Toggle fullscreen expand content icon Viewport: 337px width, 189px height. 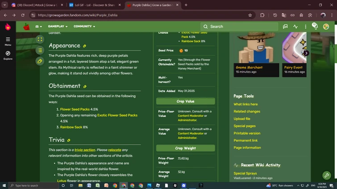[40, 39]
